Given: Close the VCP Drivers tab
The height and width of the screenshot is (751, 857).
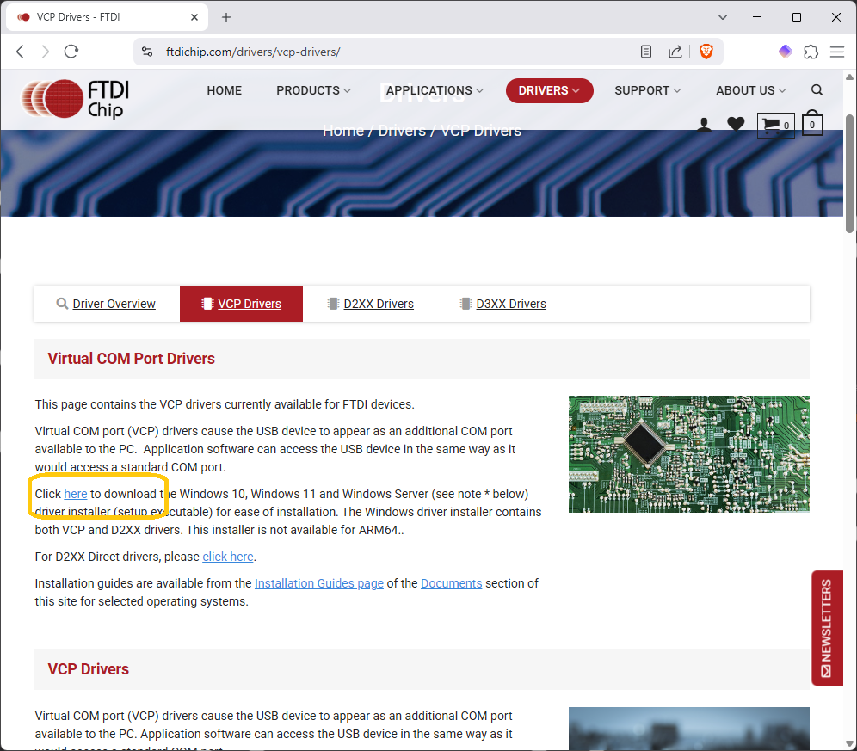Looking at the screenshot, I should [x=194, y=17].
